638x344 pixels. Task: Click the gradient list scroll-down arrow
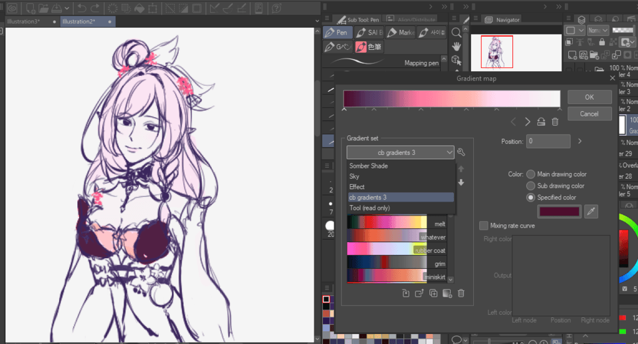point(451,279)
